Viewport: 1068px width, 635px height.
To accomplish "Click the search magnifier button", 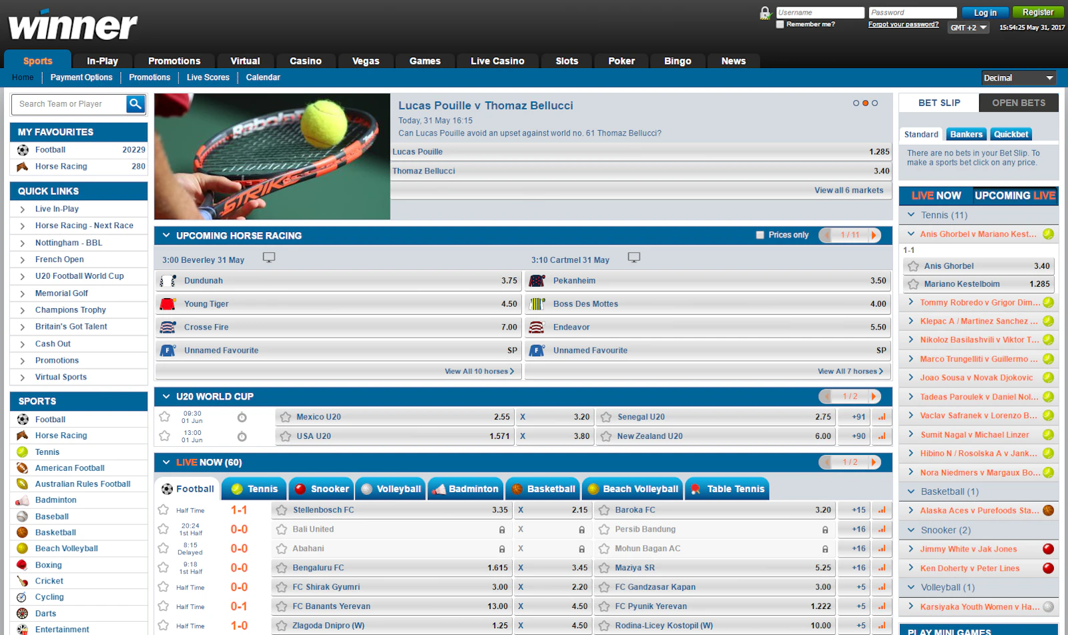I will [136, 104].
